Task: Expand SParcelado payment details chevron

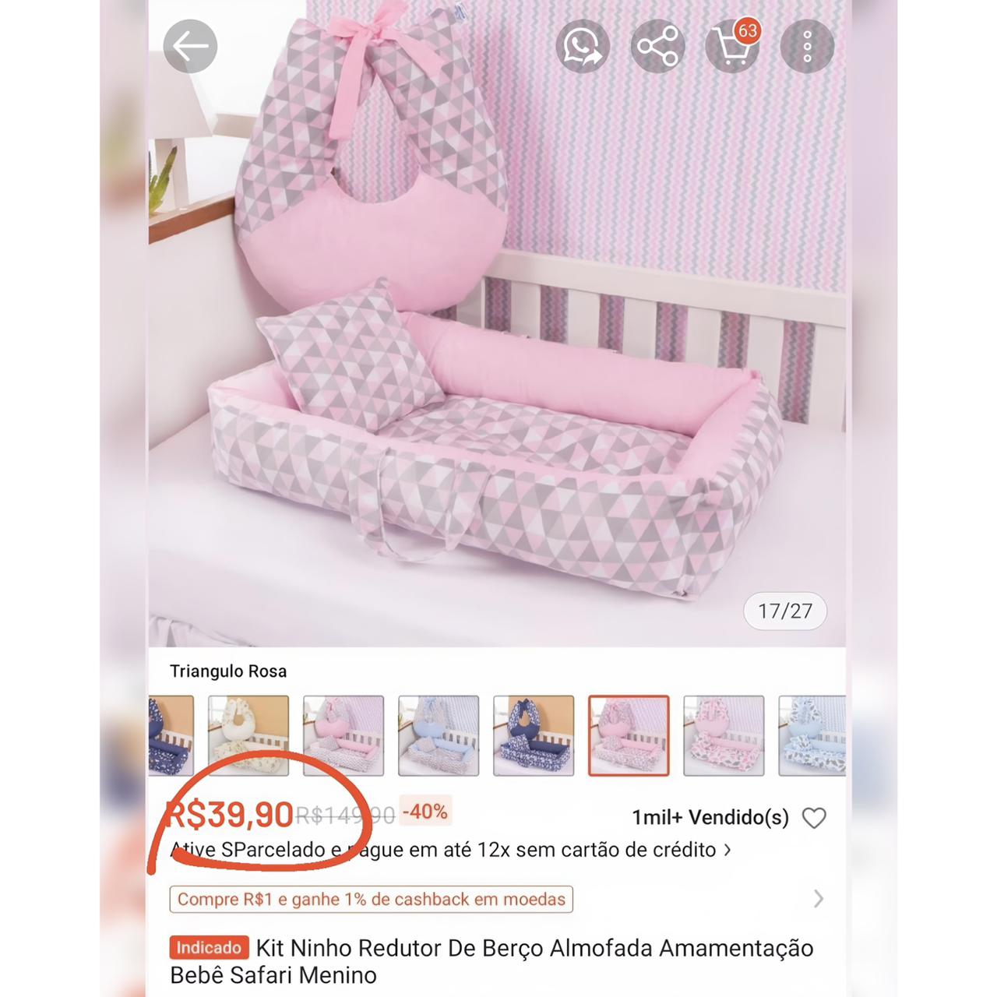Action: (x=727, y=850)
